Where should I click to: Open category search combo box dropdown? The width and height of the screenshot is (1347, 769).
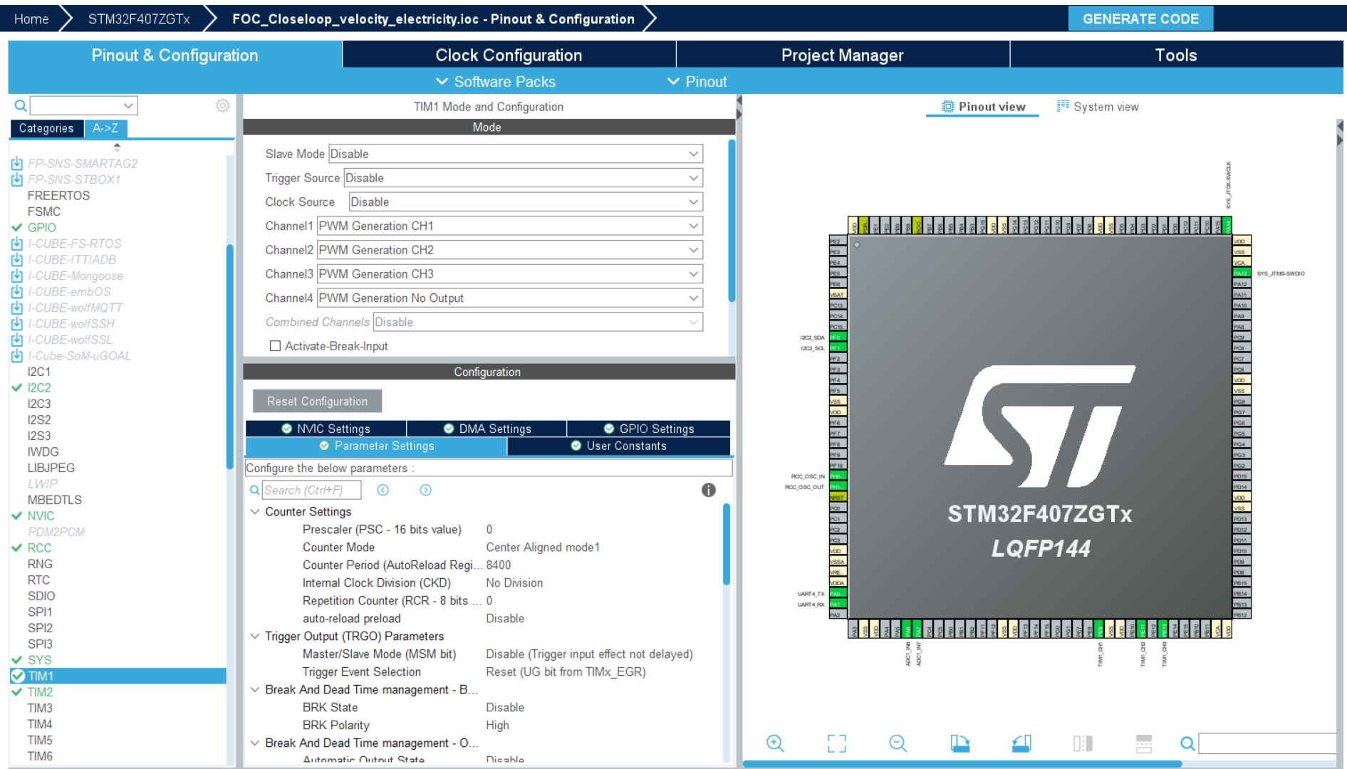pos(128,106)
